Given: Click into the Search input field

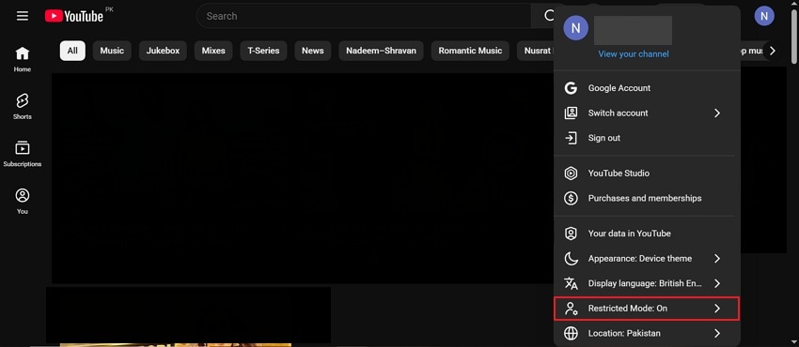Looking at the screenshot, I should pos(364,16).
